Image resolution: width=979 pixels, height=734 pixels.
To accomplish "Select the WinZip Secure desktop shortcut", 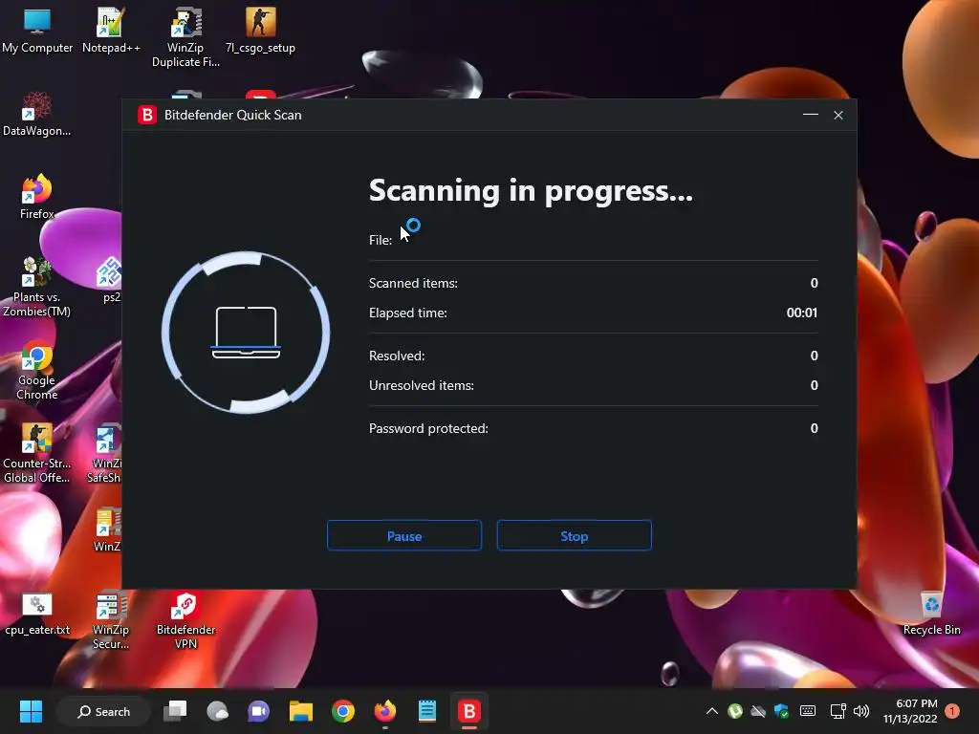I will tap(111, 620).
